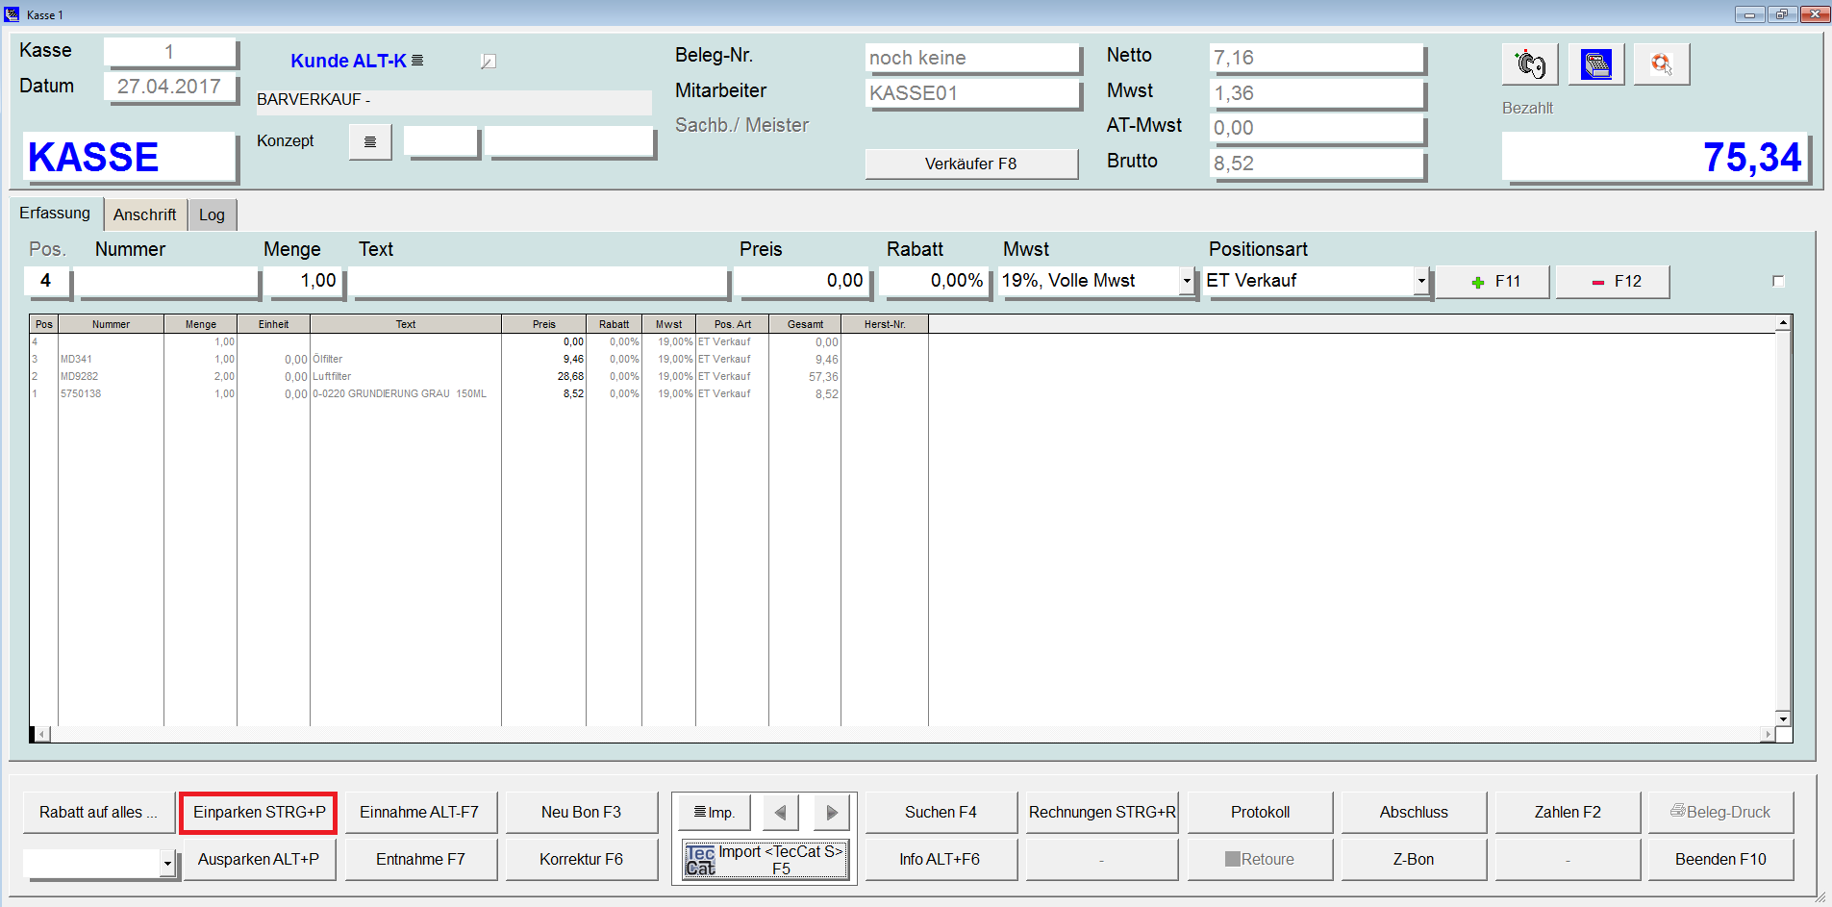Click the key lock icon button
The height and width of the screenshot is (907, 1832).
click(1530, 64)
